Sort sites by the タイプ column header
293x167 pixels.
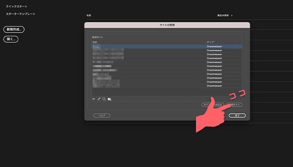tap(210, 42)
